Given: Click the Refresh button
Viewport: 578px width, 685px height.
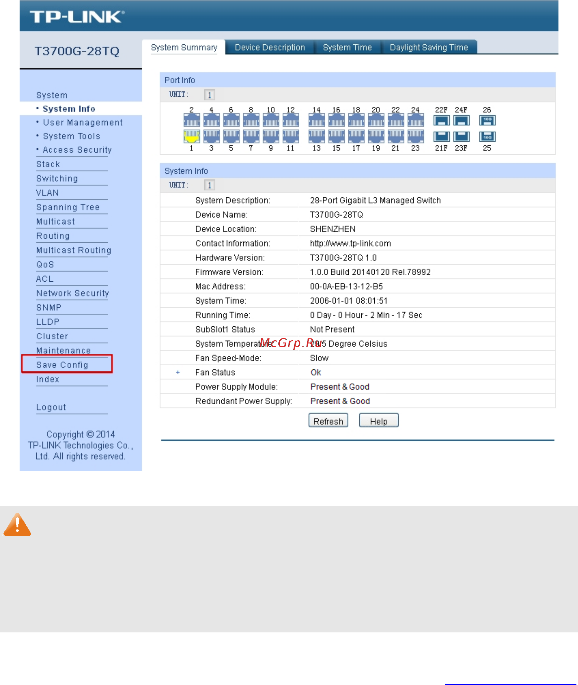Looking at the screenshot, I should click(x=328, y=421).
